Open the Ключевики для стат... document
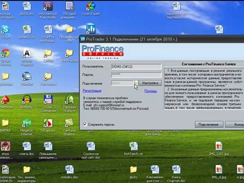This screenshot has height=183, width=244. point(155,170)
